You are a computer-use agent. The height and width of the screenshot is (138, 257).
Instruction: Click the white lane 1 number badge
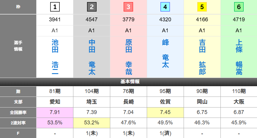55,7
